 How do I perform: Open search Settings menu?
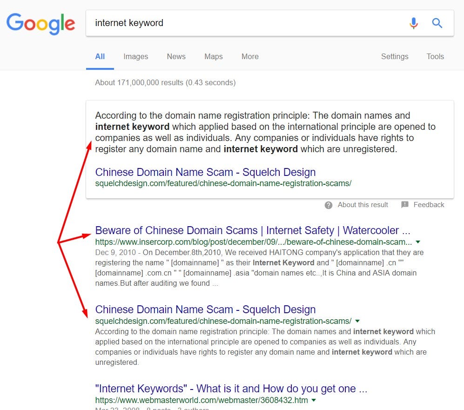point(395,56)
